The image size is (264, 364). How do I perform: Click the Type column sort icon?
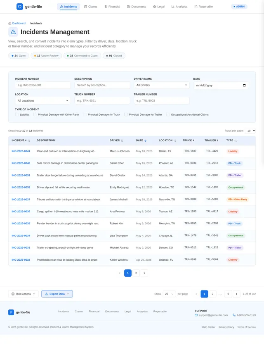[x=236, y=140]
